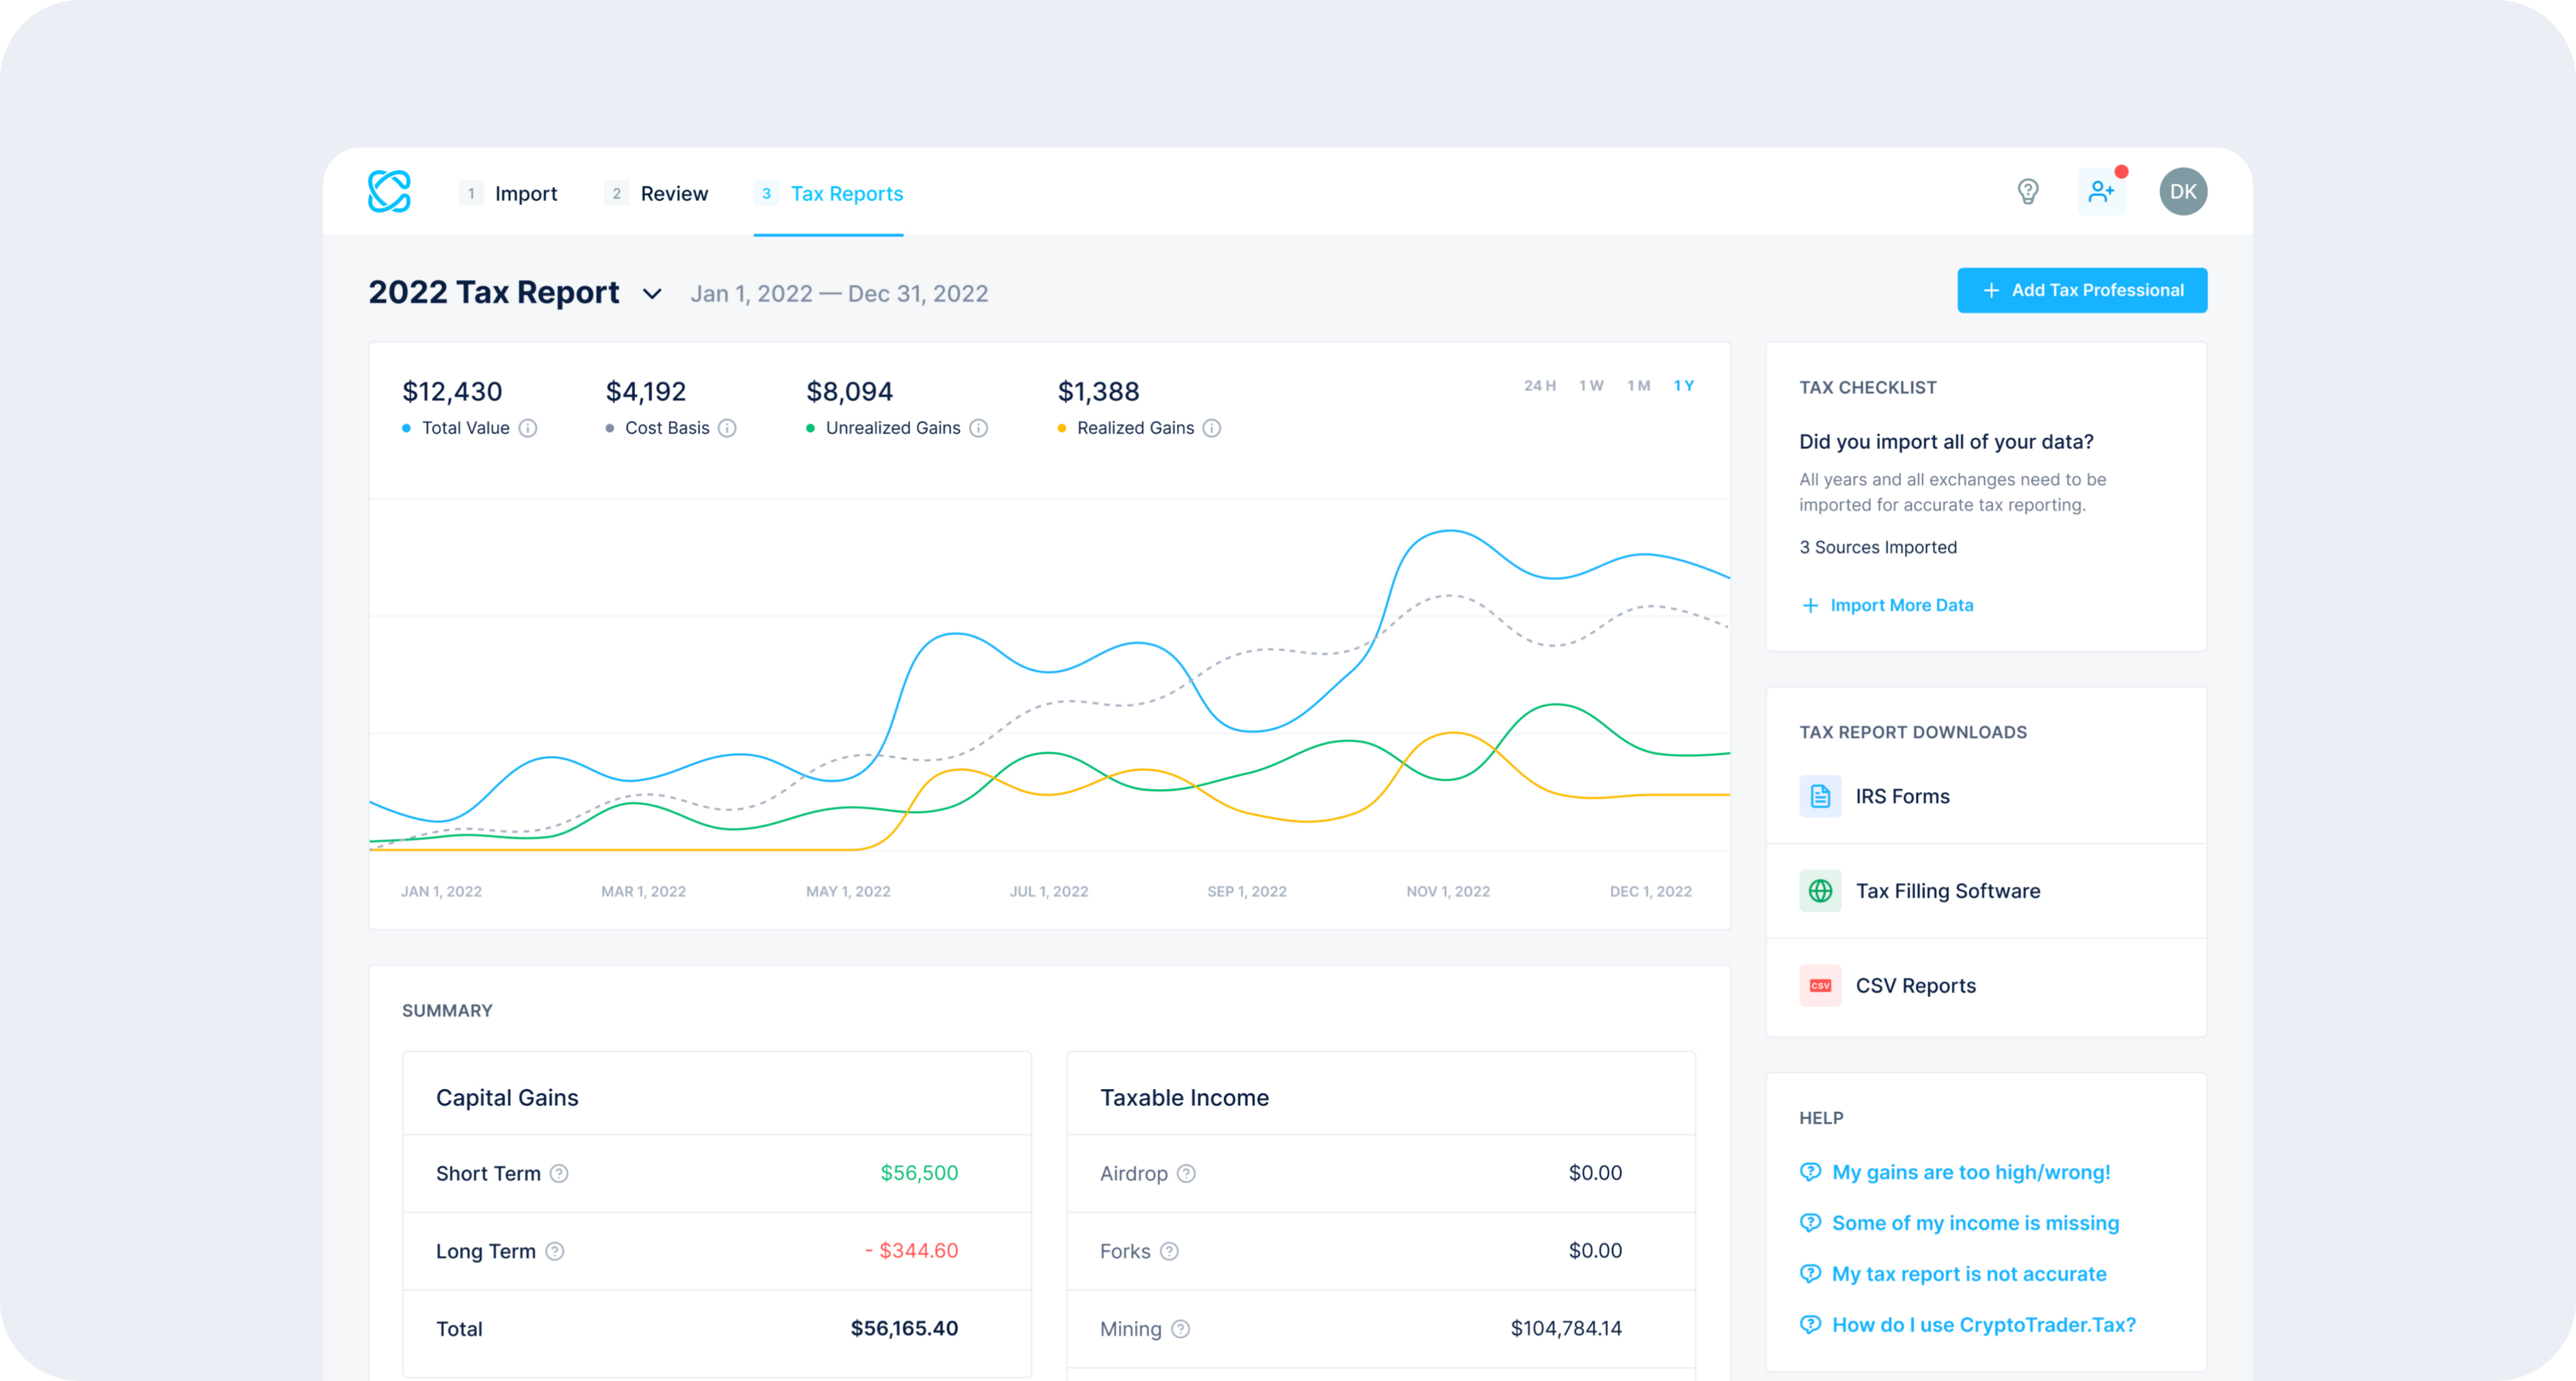Open the lightbulb tips icon
This screenshot has width=2576, height=1381.
(x=2027, y=191)
